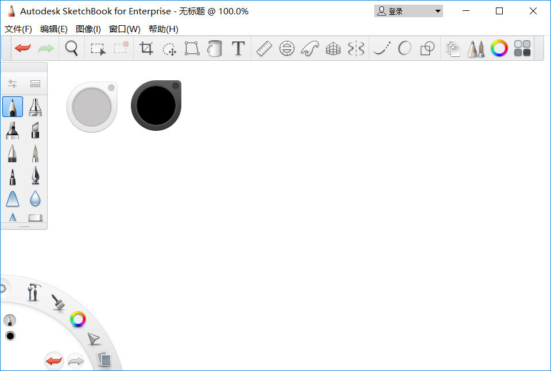The height and width of the screenshot is (371, 551).
Task: Click lagoon current pencil brush indicator
Action: pos(10,321)
